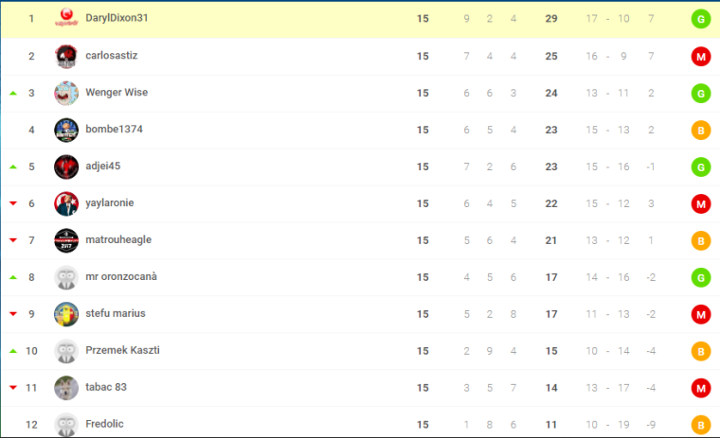Click adjei45's red avatar image
The width and height of the screenshot is (720, 438).
(66, 166)
